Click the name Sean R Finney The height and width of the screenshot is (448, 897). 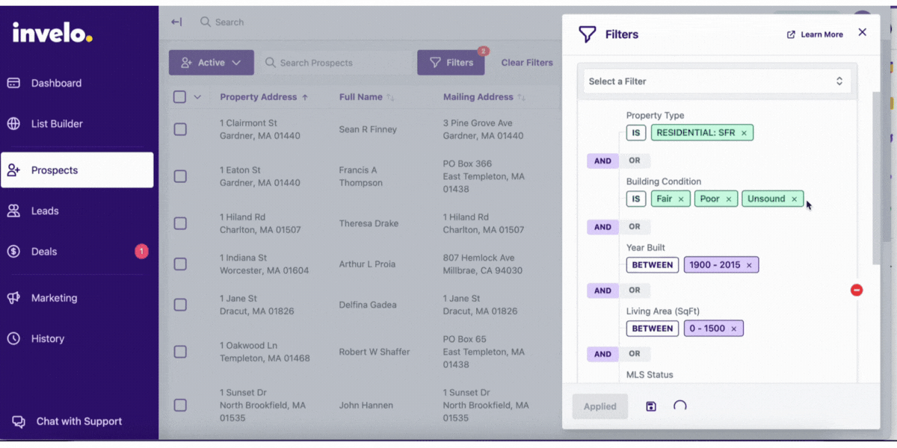368,129
